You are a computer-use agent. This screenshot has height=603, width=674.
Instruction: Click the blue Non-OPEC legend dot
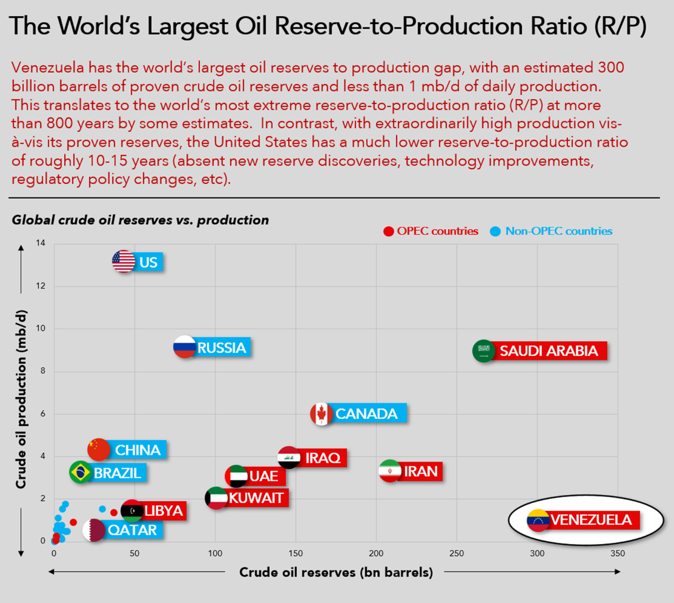coord(495,231)
